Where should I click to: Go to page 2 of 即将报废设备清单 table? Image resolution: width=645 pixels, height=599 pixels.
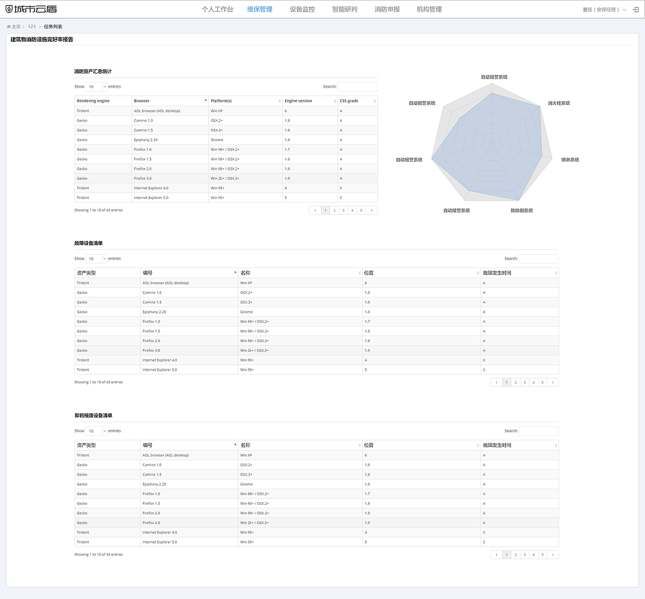[x=515, y=555]
